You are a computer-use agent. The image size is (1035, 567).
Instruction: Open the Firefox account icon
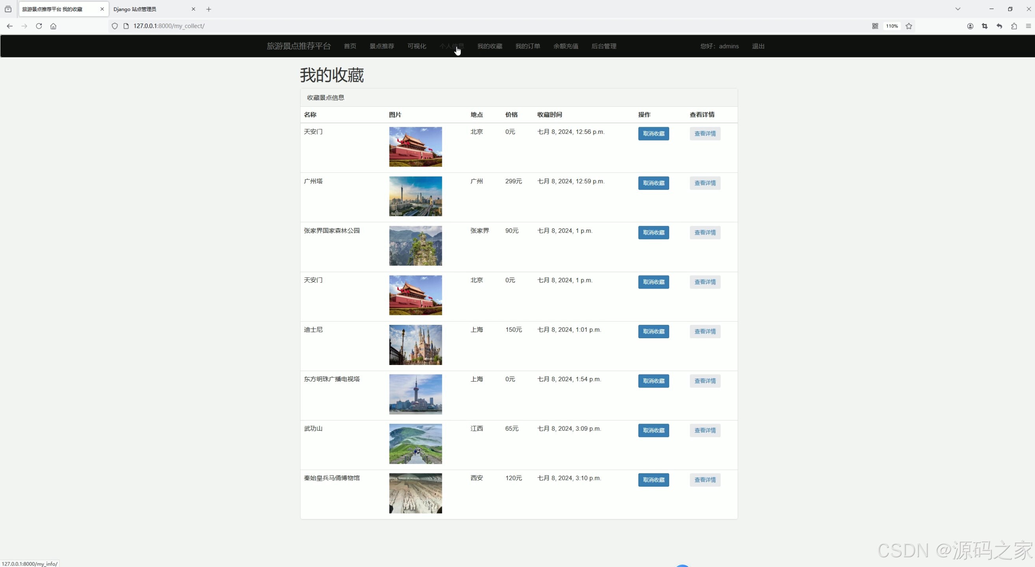coord(970,26)
